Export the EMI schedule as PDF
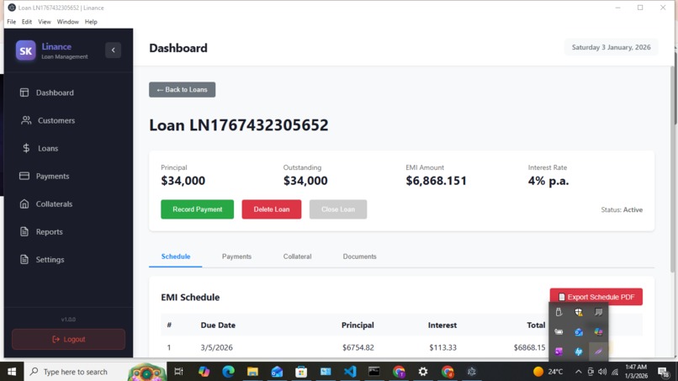 tap(596, 297)
